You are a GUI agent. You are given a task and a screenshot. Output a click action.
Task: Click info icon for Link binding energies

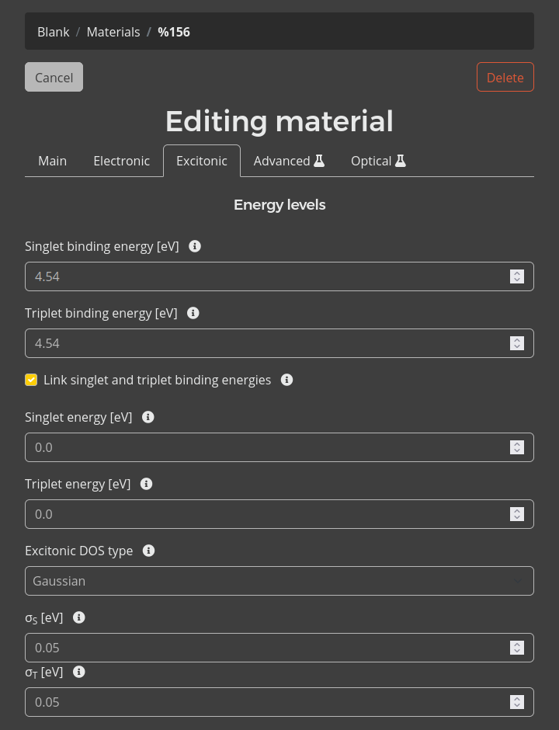tap(286, 380)
